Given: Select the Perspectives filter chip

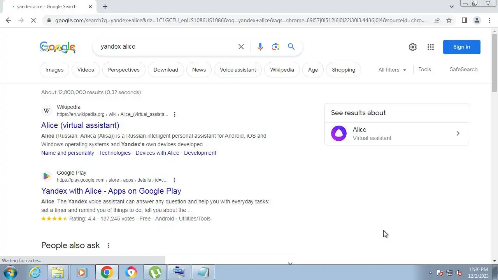Looking at the screenshot, I should pos(124,70).
